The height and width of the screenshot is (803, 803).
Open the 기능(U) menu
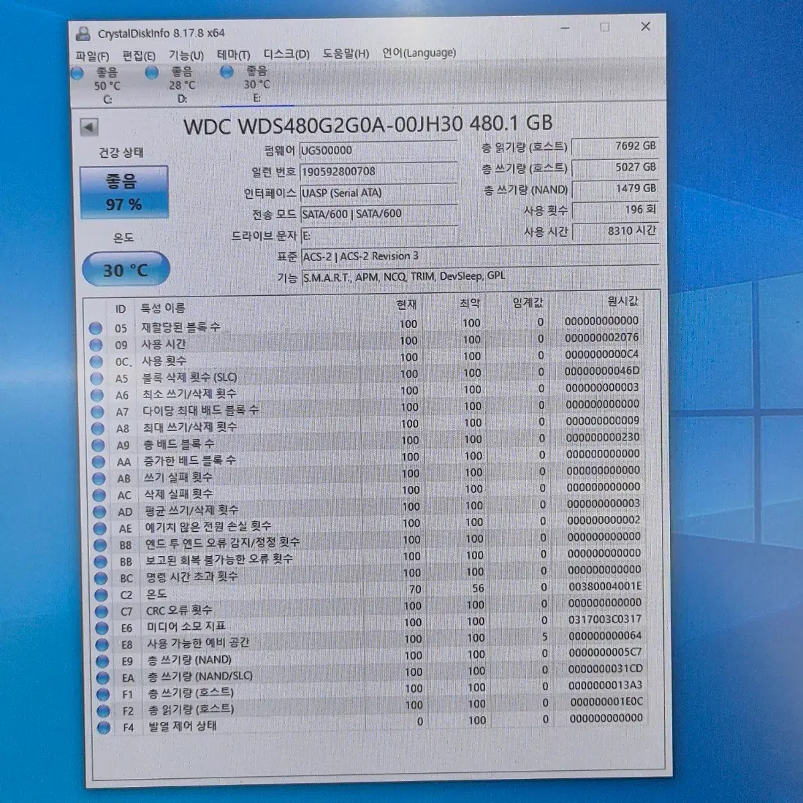(186, 55)
